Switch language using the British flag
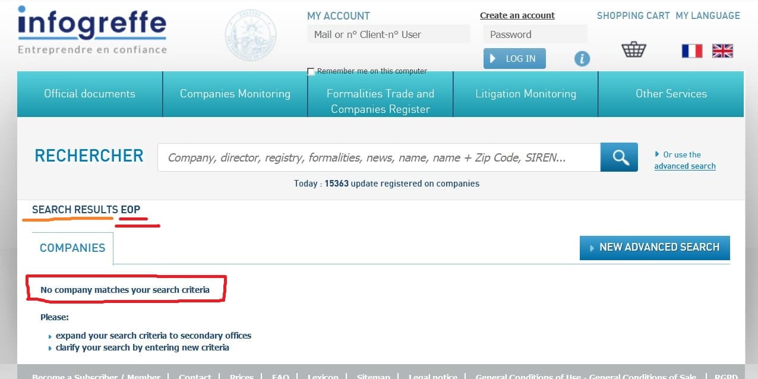 click(722, 51)
